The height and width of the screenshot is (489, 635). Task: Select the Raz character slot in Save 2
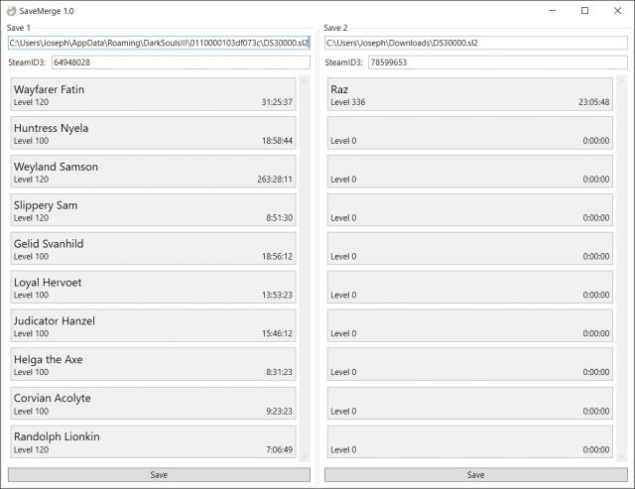[469, 95]
